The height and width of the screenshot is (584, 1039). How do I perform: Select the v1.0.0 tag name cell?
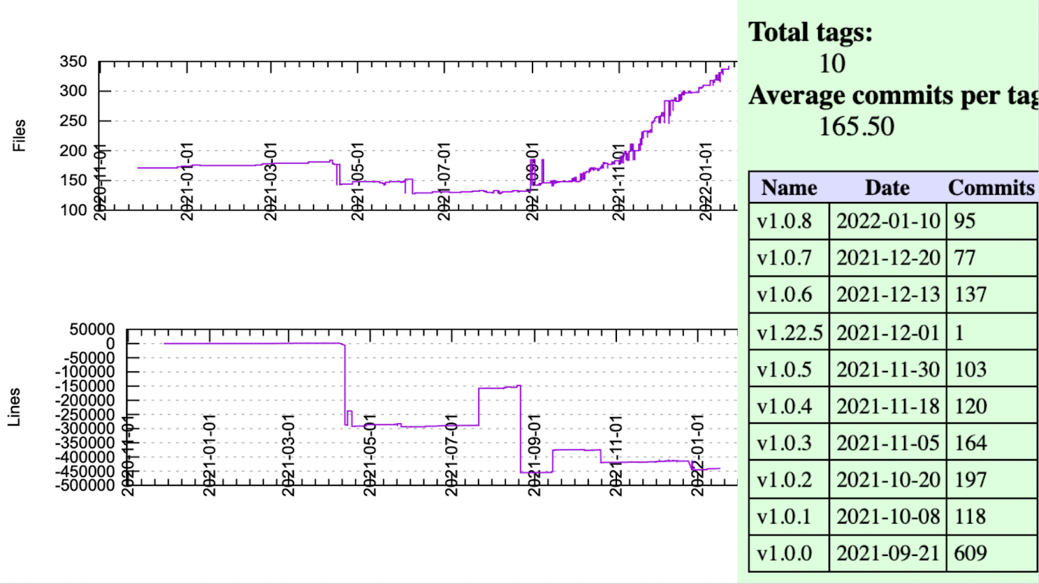pos(789,553)
